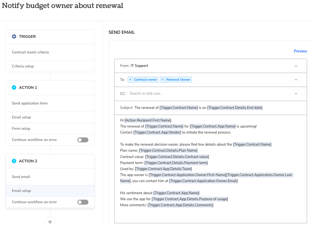
Task: Open the To recipients dropdown
Action: pyautogui.click(x=296, y=80)
